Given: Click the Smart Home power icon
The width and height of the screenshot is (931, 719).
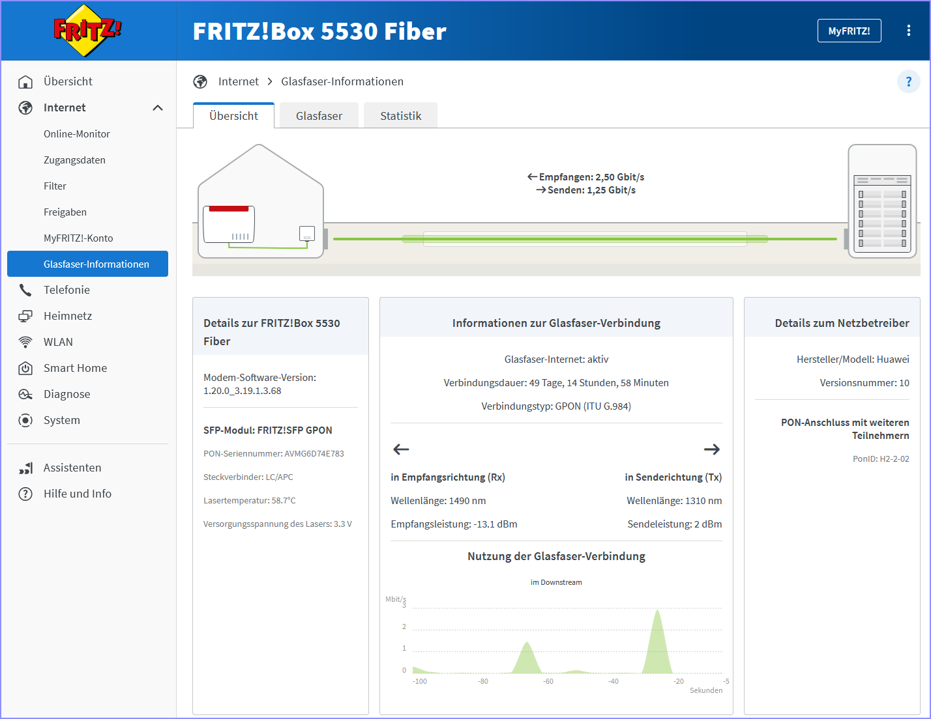Looking at the screenshot, I should (x=25, y=368).
